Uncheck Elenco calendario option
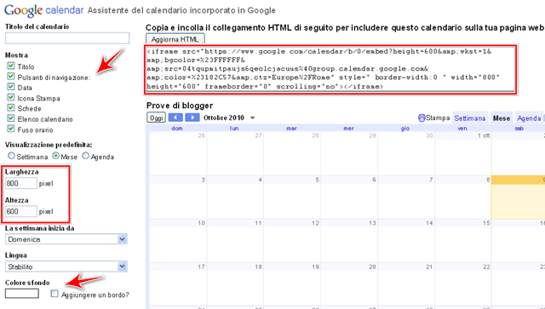Screen dimensions: 545x309 point(11,118)
